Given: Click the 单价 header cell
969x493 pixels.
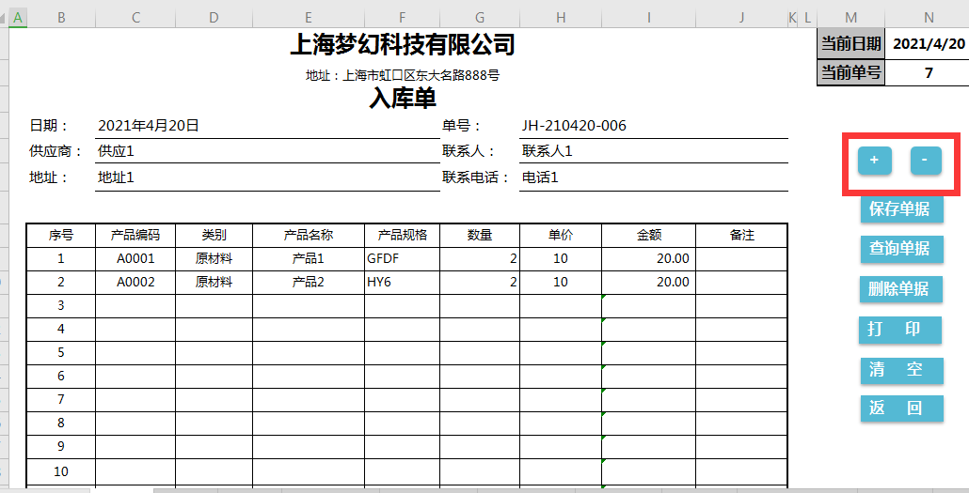Looking at the screenshot, I should tap(561, 235).
